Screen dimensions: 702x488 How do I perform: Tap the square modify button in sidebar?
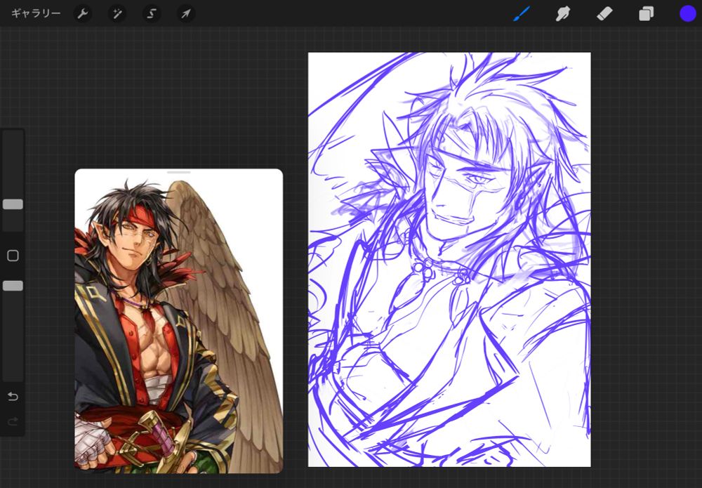click(x=13, y=256)
